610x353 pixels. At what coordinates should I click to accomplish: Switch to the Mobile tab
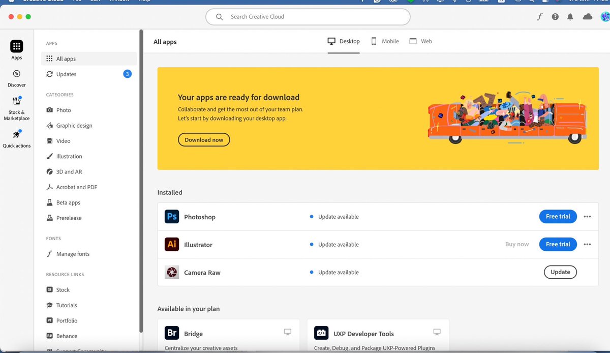pyautogui.click(x=384, y=41)
